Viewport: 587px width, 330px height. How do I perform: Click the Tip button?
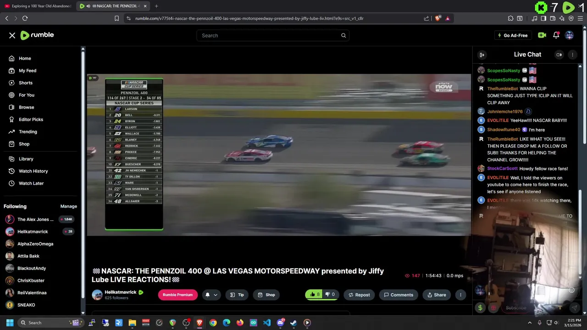pyautogui.click(x=237, y=295)
